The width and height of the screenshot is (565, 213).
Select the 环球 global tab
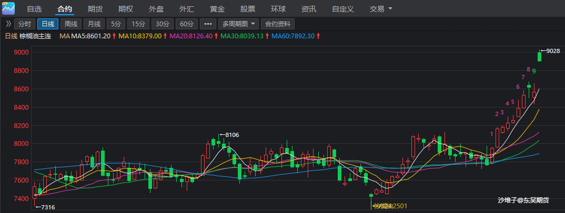[x=278, y=8]
